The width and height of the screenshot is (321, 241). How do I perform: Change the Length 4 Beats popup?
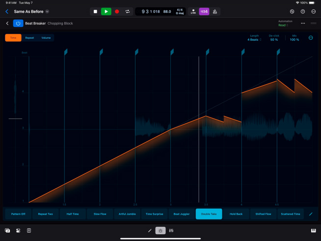click(x=254, y=39)
